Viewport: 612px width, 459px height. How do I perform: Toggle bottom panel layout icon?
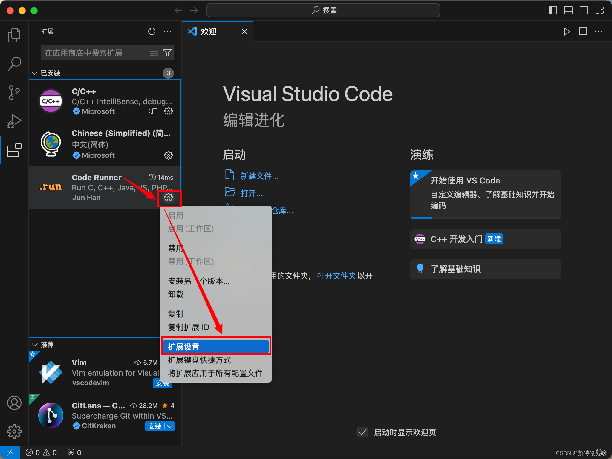point(568,10)
